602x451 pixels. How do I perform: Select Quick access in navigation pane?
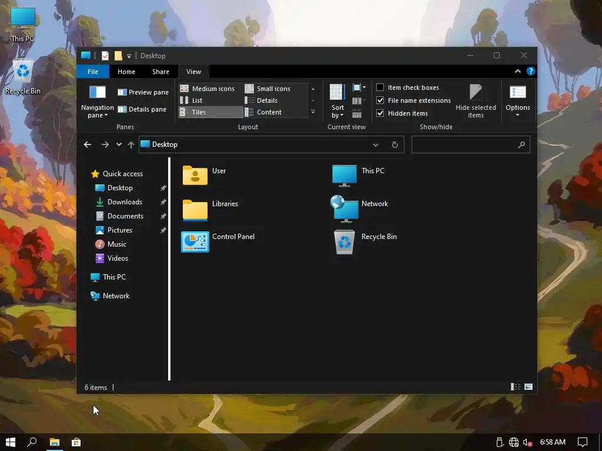pyautogui.click(x=117, y=174)
